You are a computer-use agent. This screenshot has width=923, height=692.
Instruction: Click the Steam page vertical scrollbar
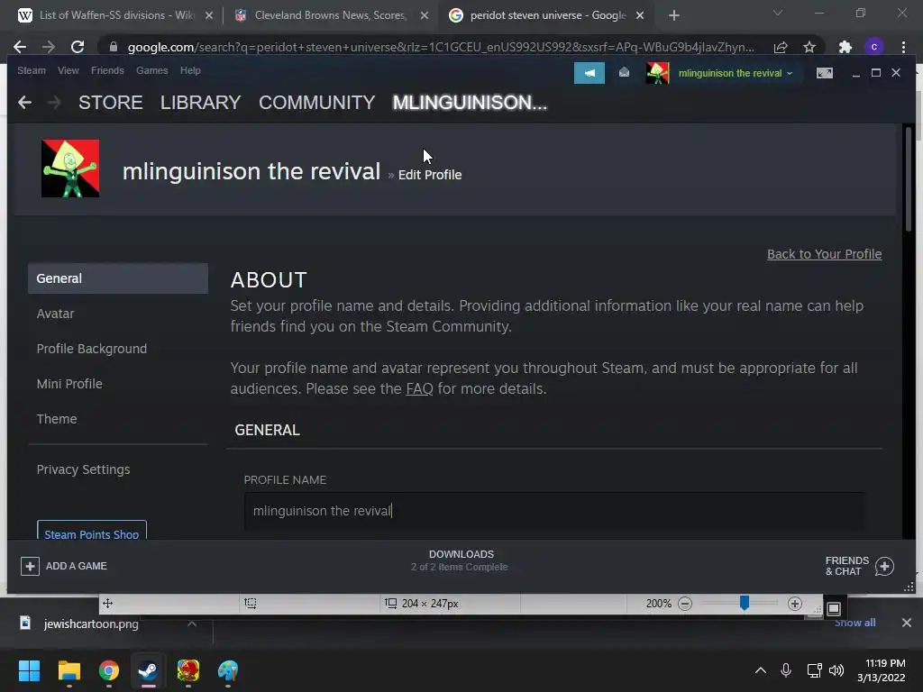click(x=909, y=179)
